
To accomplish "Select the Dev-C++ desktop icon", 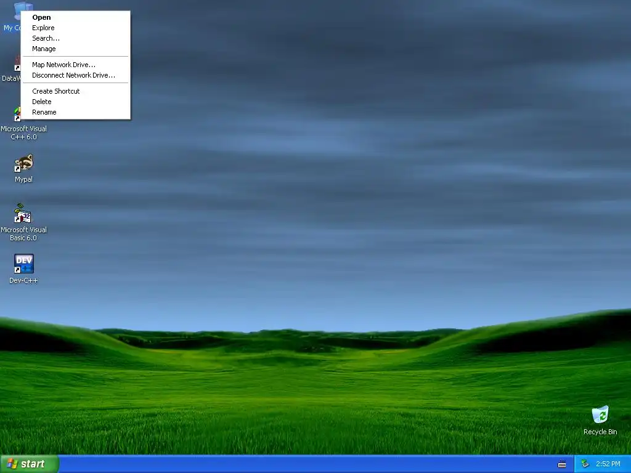I will pyautogui.click(x=24, y=264).
